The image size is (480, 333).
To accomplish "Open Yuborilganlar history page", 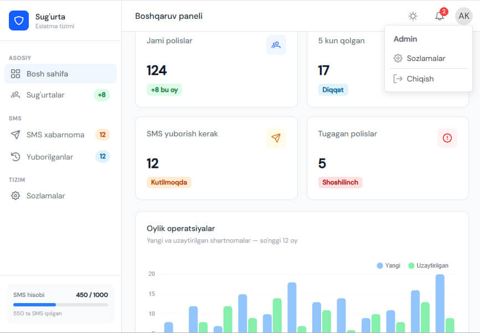I will click(x=60, y=157).
